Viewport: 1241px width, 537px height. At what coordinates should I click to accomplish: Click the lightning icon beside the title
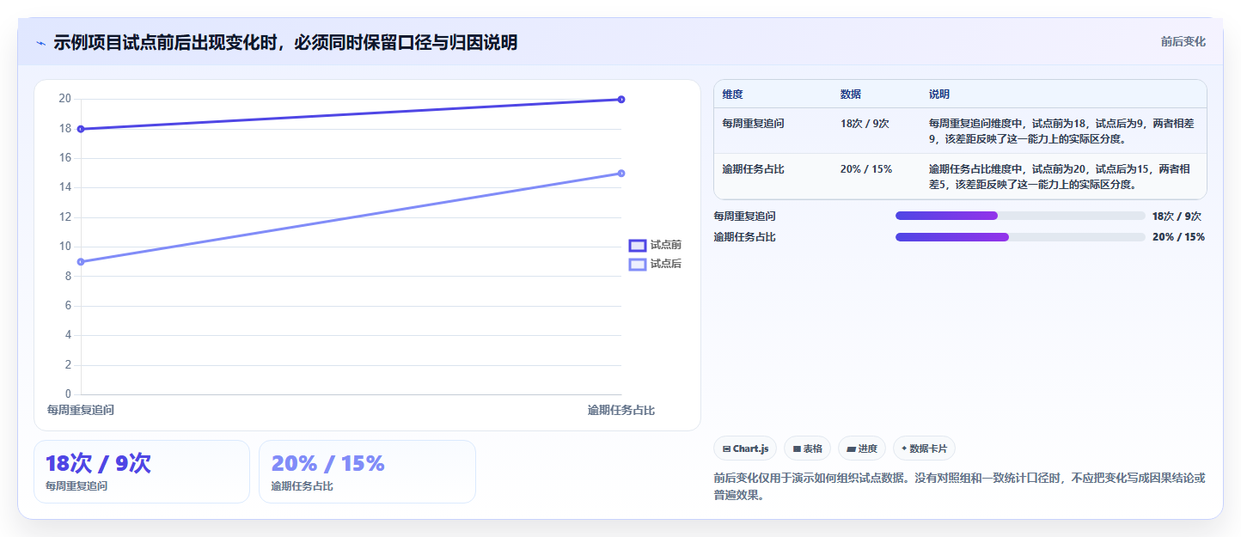point(40,43)
